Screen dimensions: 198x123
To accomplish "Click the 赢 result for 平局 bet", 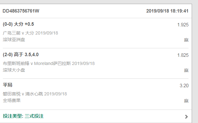I will pos(186,101).
